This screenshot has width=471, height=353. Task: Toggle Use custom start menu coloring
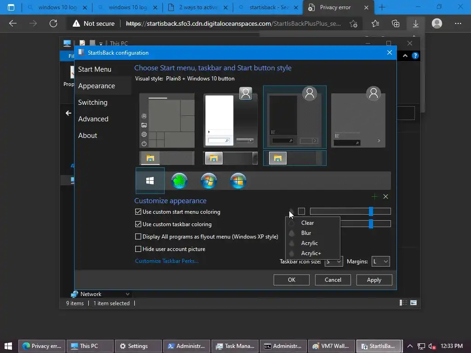[178, 212]
